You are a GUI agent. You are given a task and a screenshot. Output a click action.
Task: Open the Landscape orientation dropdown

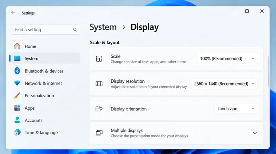pos(236,109)
